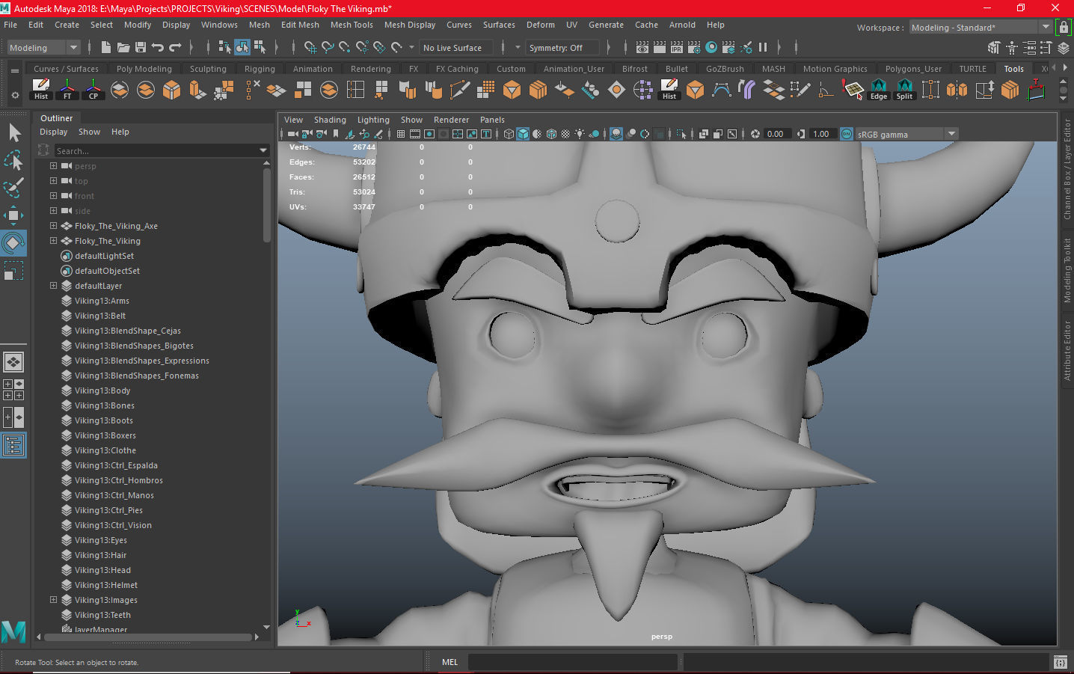Toggle smooth shade all viewport icon

pos(523,134)
